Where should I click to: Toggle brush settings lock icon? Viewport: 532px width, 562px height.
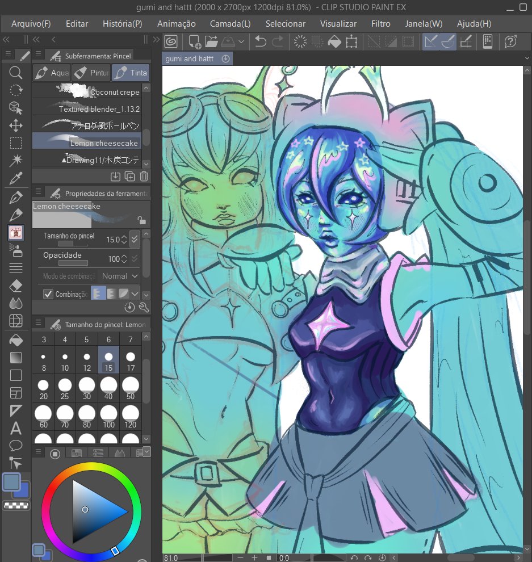click(142, 220)
